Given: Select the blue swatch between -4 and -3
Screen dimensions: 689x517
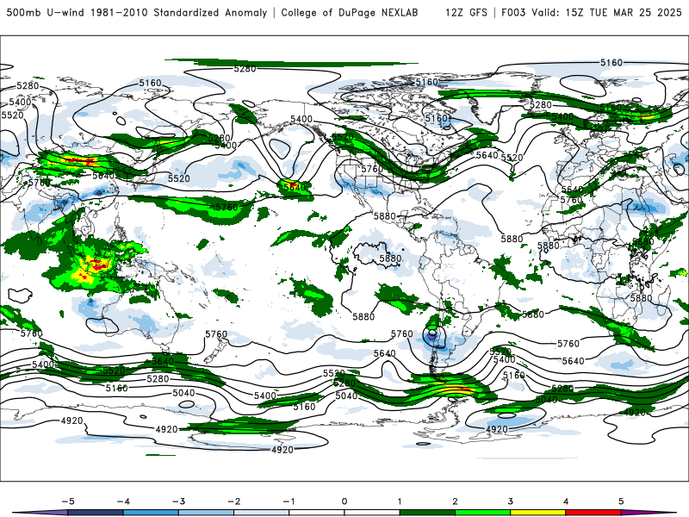Looking at the screenshot, I should (151, 513).
